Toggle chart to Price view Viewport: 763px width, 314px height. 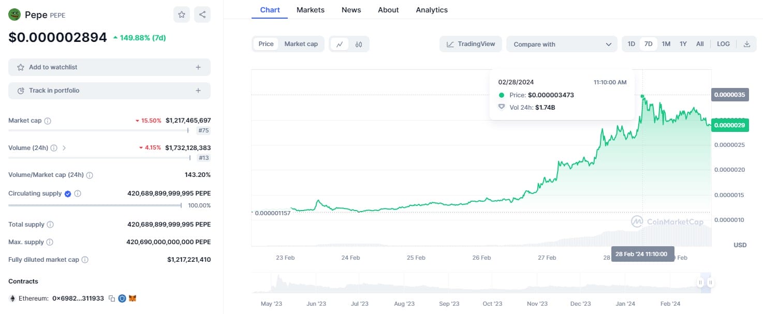coord(266,44)
